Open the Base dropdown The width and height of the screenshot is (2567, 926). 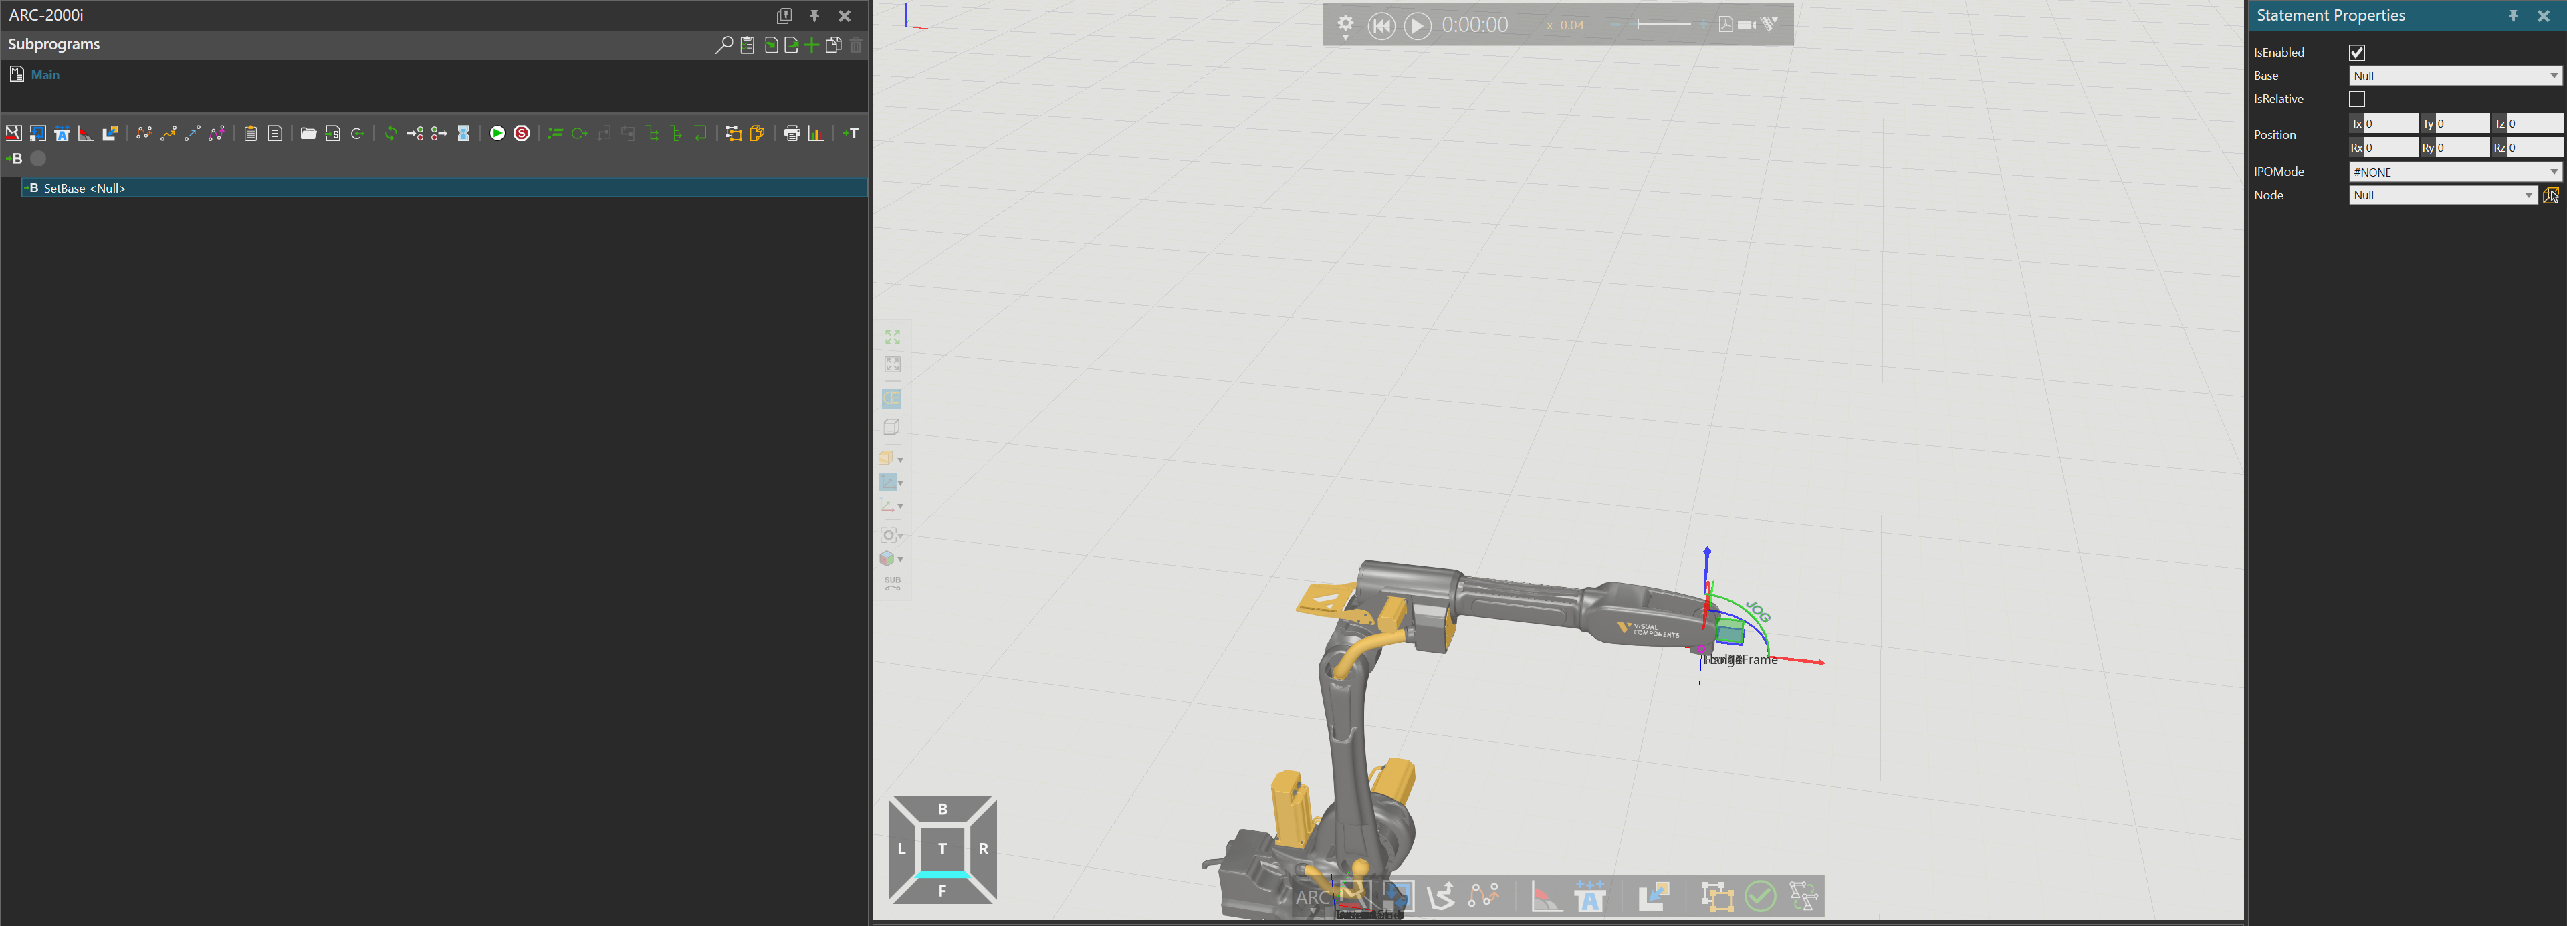click(x=2455, y=76)
